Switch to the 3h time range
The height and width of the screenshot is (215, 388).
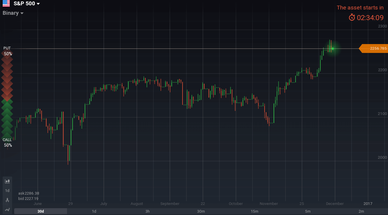click(147, 211)
